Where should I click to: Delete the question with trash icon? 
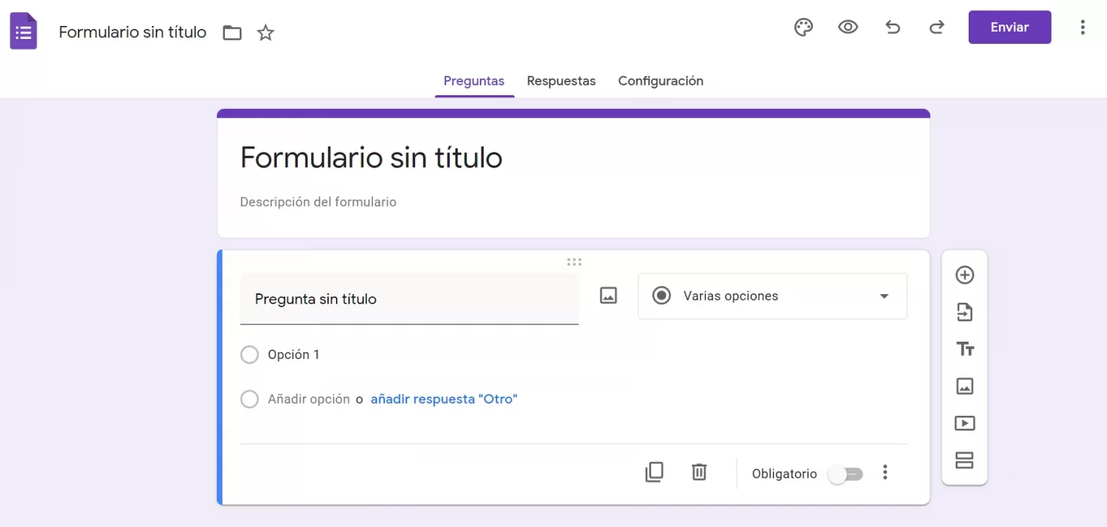pos(698,472)
